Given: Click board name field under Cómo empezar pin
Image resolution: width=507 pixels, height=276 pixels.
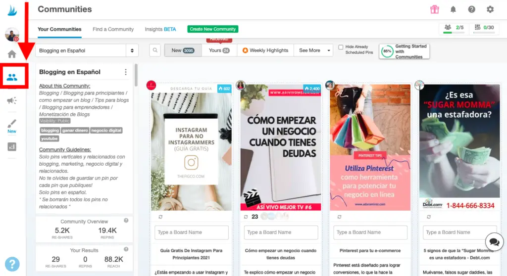Looking at the screenshot, I should tap(281, 232).
